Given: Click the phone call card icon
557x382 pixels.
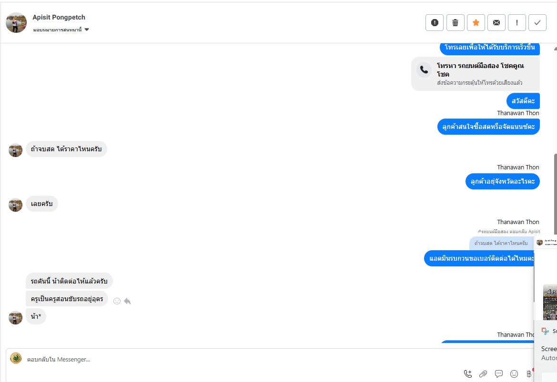Looking at the screenshot, I should click(x=424, y=70).
